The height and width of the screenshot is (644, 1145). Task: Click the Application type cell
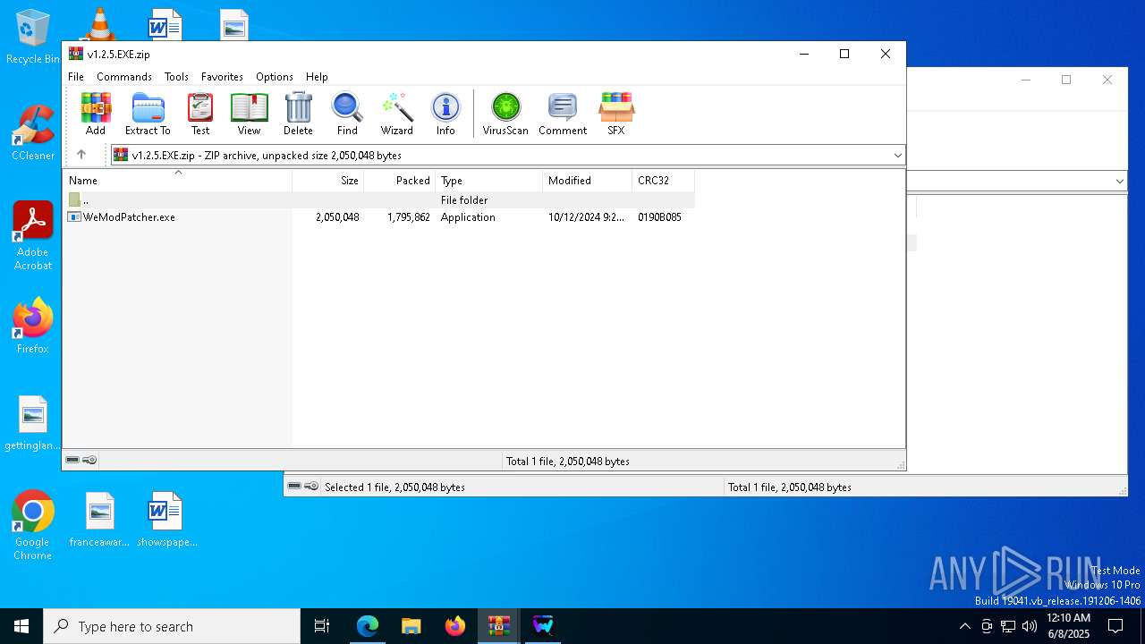click(468, 217)
